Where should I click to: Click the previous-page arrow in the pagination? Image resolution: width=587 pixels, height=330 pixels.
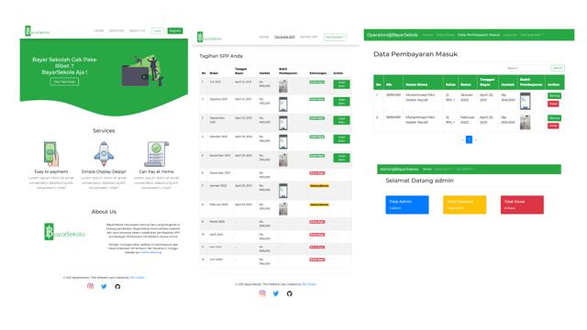[462, 139]
